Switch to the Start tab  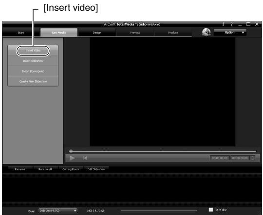21,33
